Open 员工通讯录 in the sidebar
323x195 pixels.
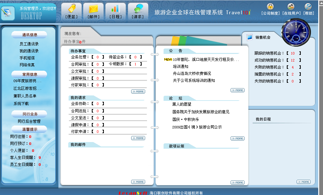(29, 44)
